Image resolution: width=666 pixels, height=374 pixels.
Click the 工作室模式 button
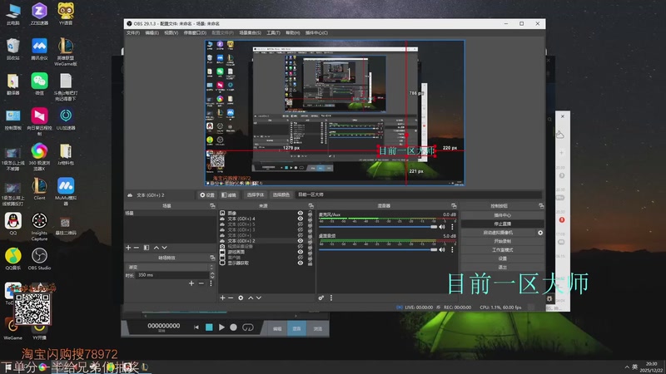coord(503,250)
